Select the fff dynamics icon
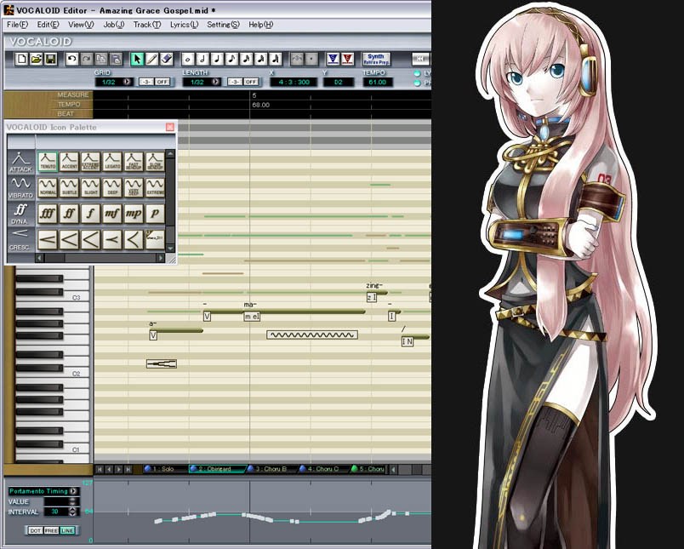 (x=47, y=213)
